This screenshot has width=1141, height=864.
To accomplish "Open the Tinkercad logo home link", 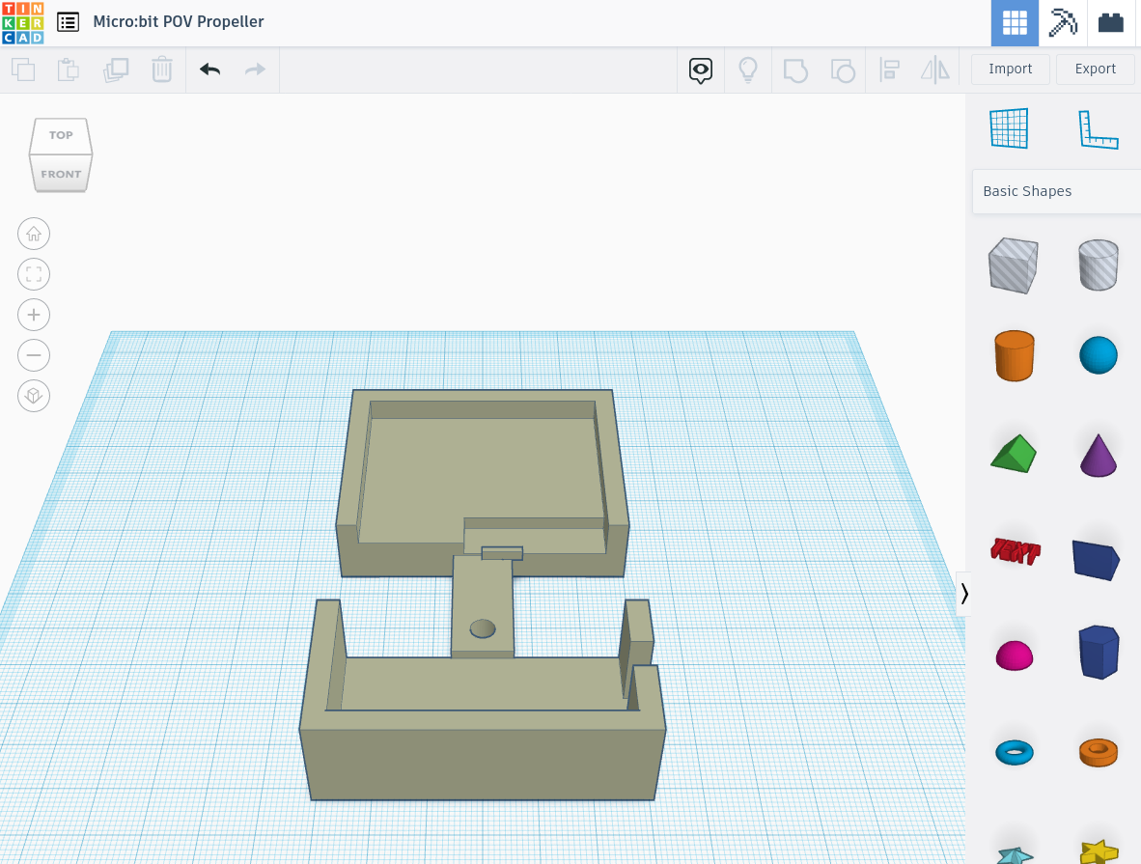I will [x=22, y=22].
